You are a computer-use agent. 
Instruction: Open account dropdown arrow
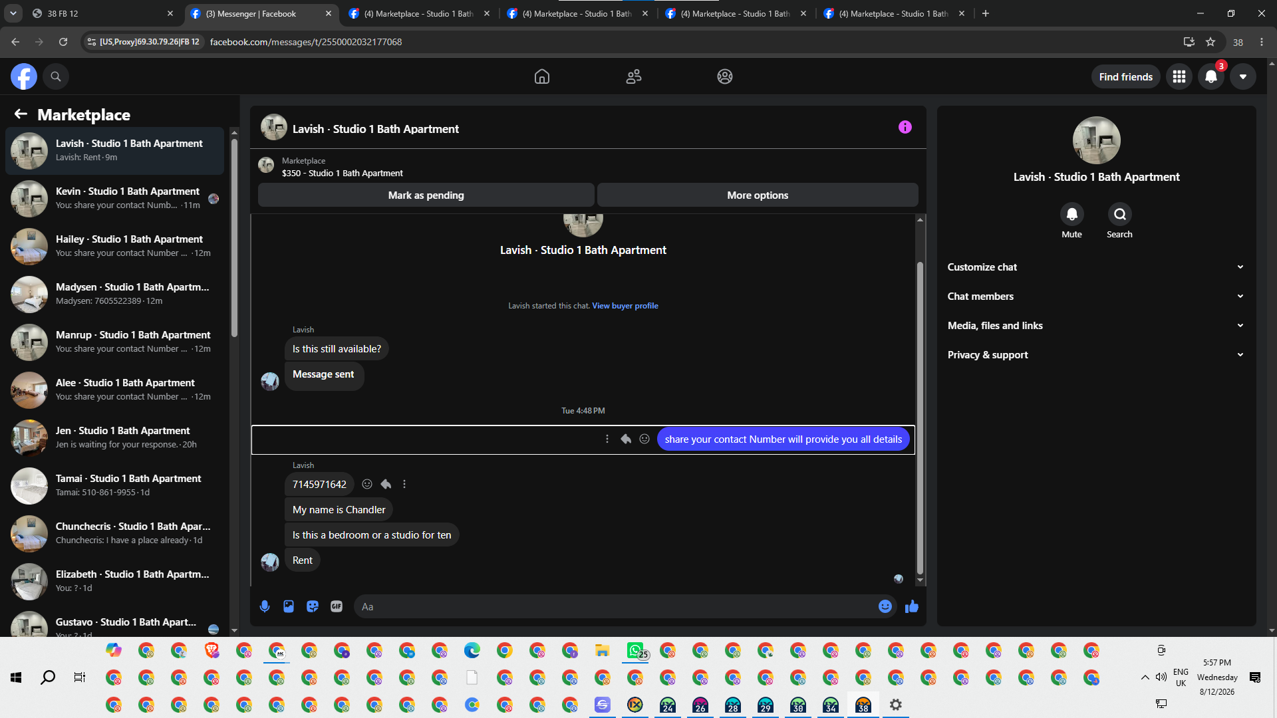(1243, 76)
